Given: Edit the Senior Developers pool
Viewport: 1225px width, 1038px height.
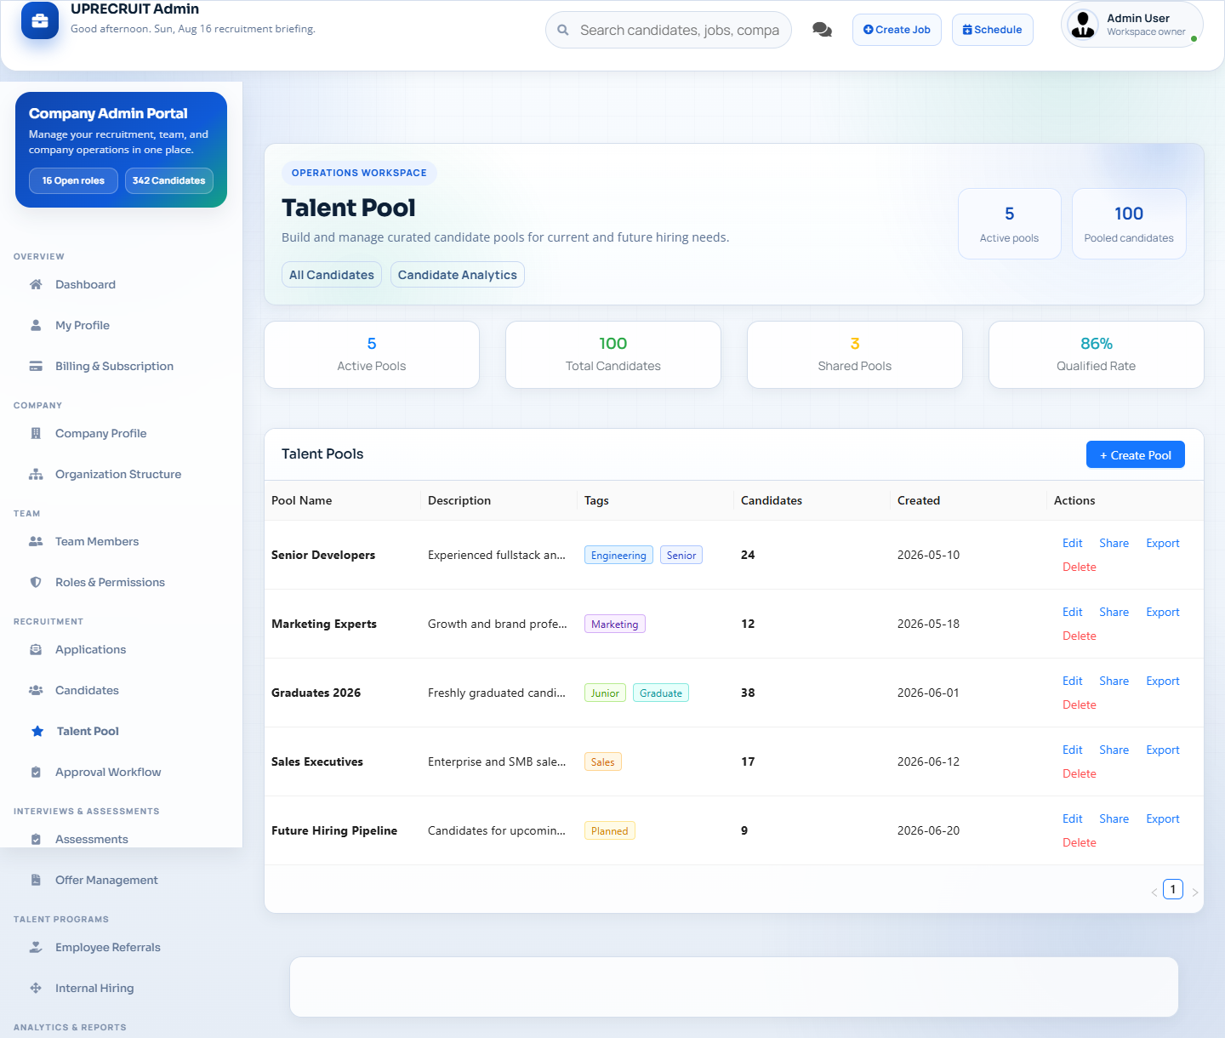Looking at the screenshot, I should coord(1072,543).
